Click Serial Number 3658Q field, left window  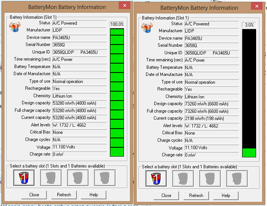79,45
